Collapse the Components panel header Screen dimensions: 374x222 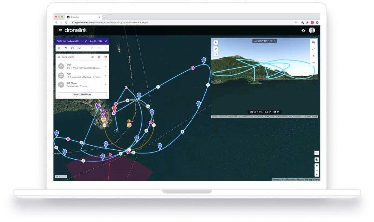[59, 57]
